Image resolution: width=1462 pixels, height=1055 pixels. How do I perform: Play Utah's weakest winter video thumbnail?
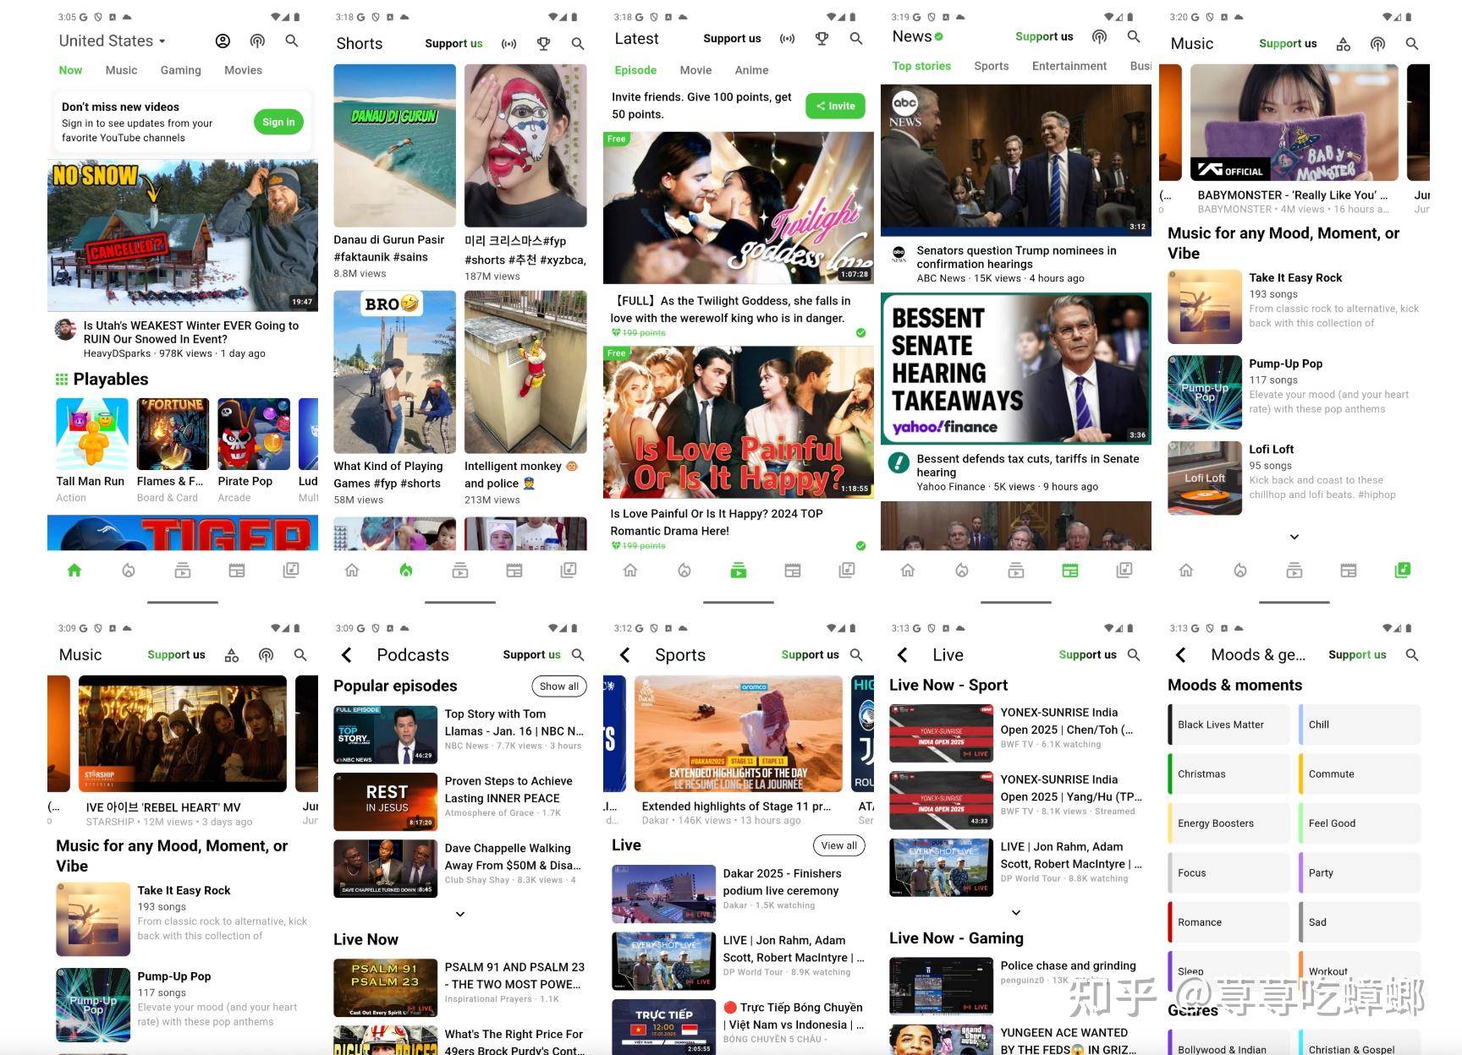pos(183,235)
